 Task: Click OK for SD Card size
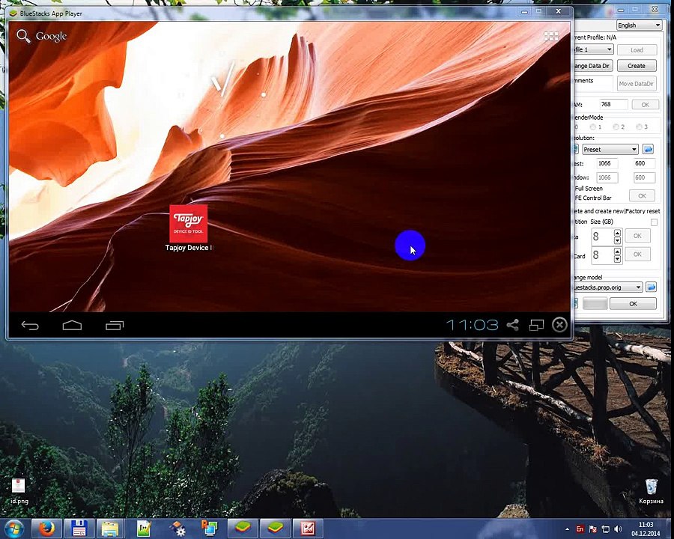click(637, 254)
